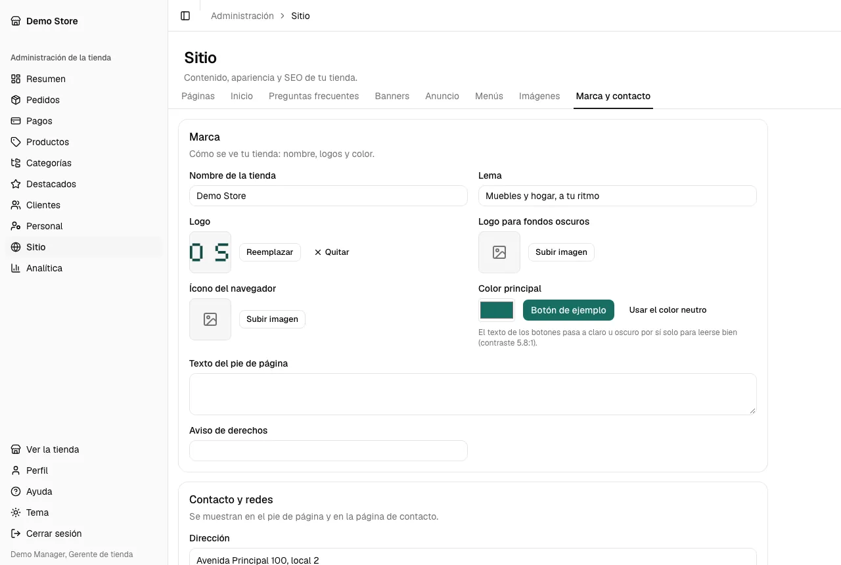Screen dimensions: 841x565
Task: Open the Banners tab
Action: 392,96
